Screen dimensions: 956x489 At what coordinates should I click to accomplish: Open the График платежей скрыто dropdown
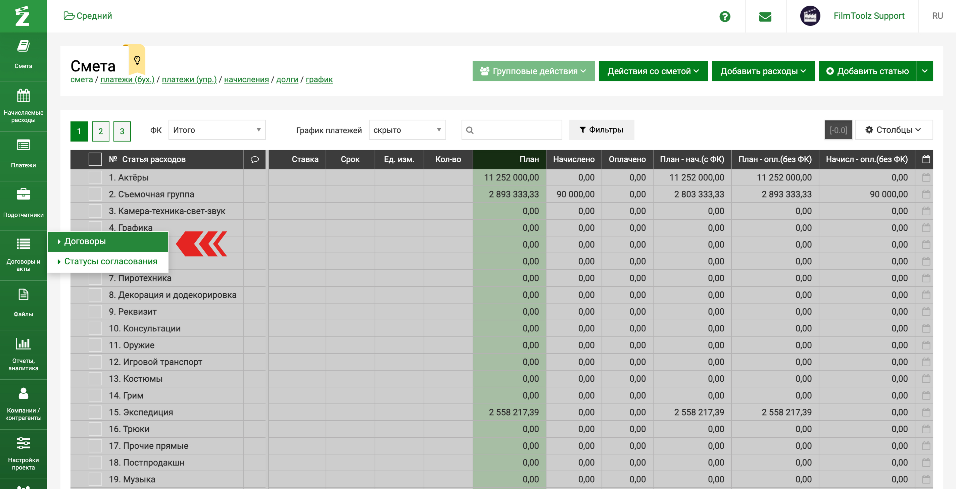coord(407,130)
